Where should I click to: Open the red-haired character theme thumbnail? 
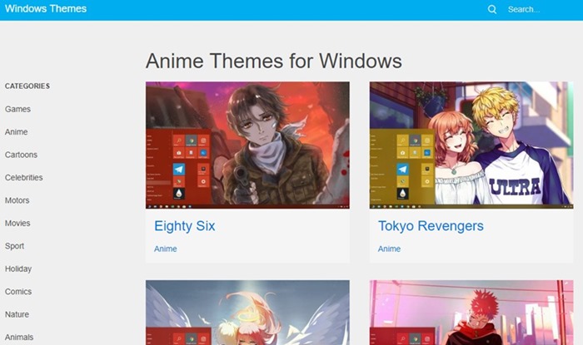tap(471, 313)
